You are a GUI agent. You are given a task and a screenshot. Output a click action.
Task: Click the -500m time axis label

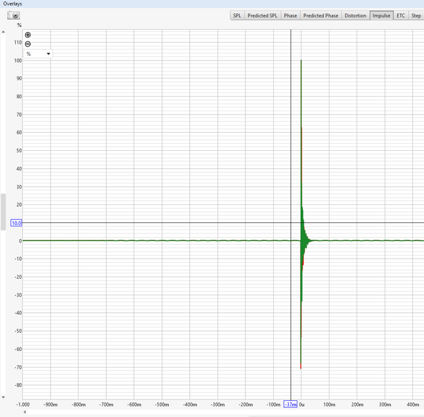pyautogui.click(x=162, y=404)
